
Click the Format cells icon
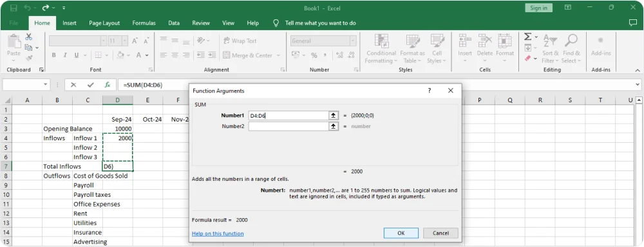pos(505,41)
